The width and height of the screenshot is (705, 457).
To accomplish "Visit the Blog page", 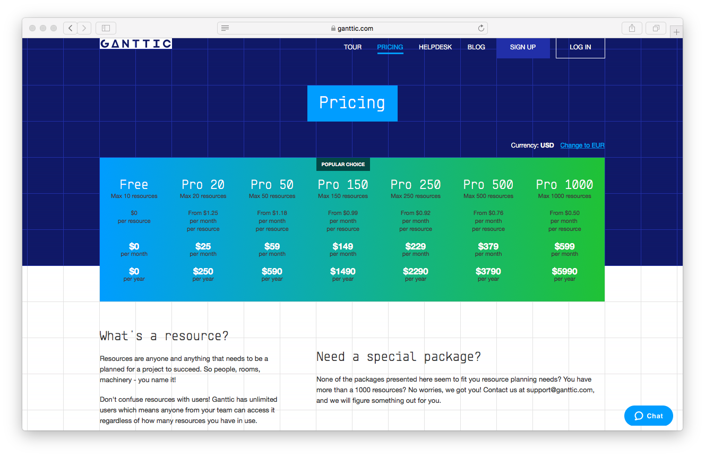I will 476,47.
